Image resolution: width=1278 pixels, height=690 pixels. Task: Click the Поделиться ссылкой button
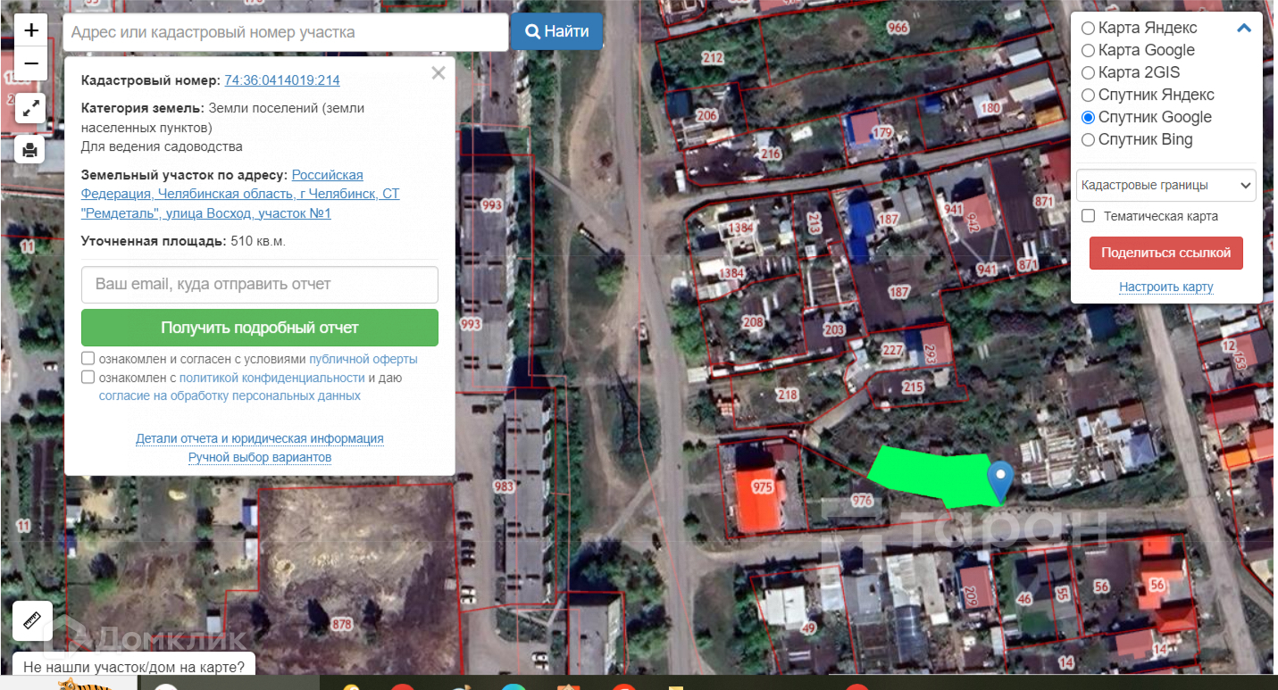tap(1165, 253)
